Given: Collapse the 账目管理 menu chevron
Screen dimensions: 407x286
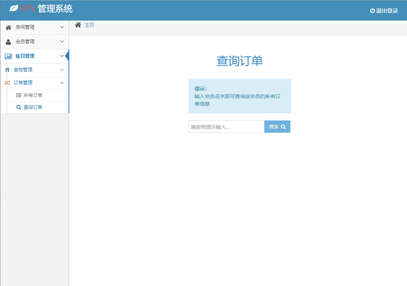Looking at the screenshot, I should [62, 56].
